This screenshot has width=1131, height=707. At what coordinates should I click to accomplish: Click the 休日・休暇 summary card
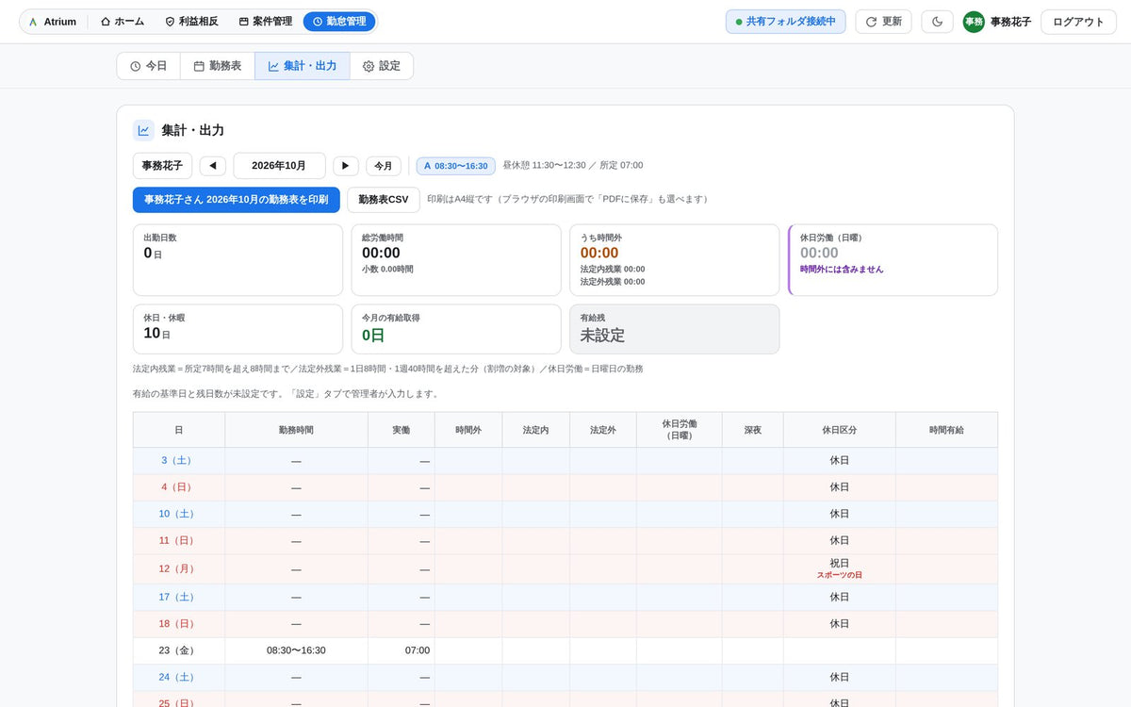pyautogui.click(x=238, y=329)
